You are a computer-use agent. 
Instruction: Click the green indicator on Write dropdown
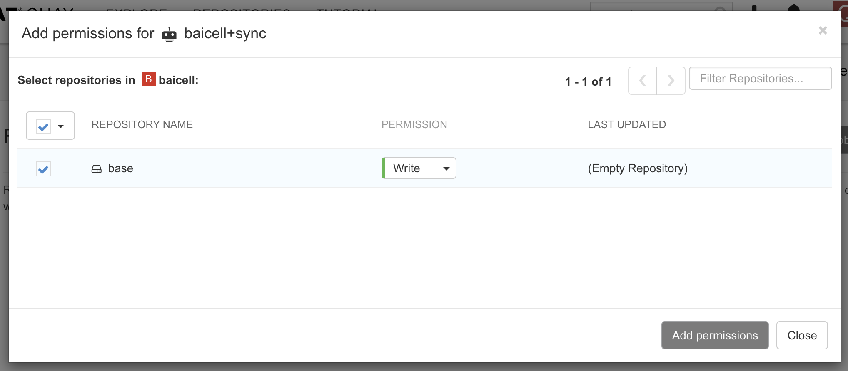click(x=383, y=168)
